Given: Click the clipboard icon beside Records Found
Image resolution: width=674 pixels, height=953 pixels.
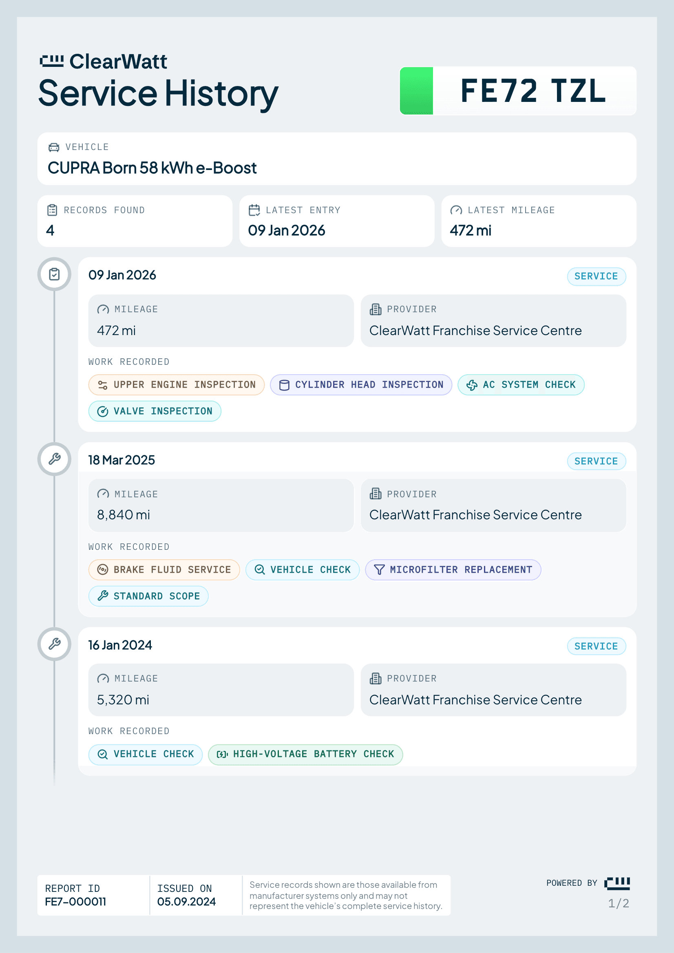Looking at the screenshot, I should tap(52, 210).
